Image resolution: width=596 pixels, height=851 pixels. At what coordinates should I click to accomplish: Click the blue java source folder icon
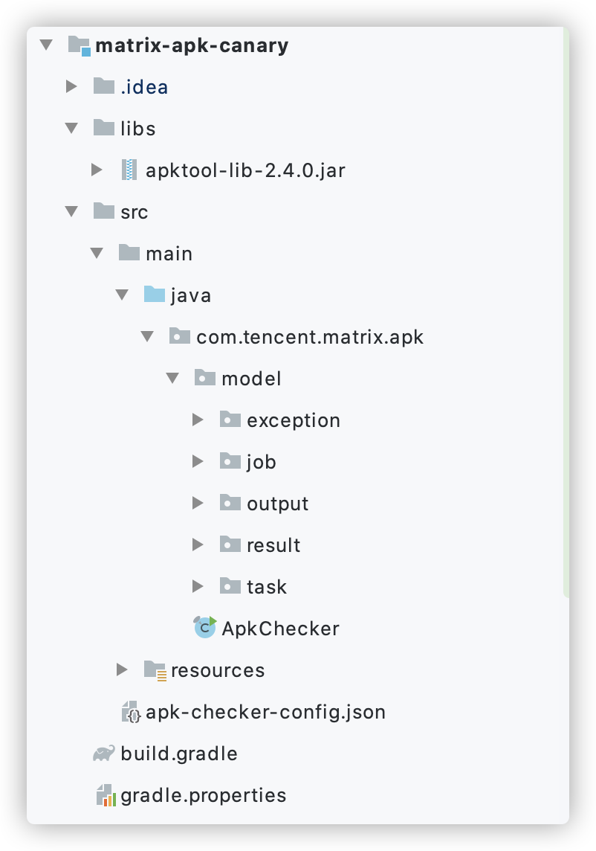(154, 294)
